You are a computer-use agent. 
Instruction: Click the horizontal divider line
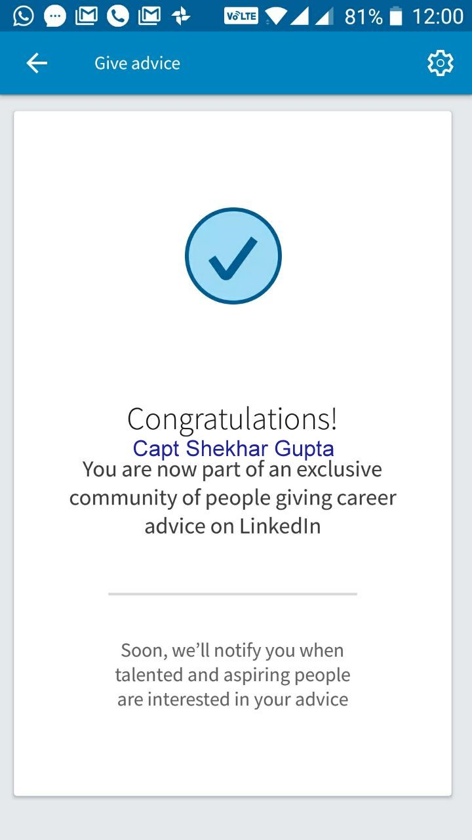[x=233, y=594]
